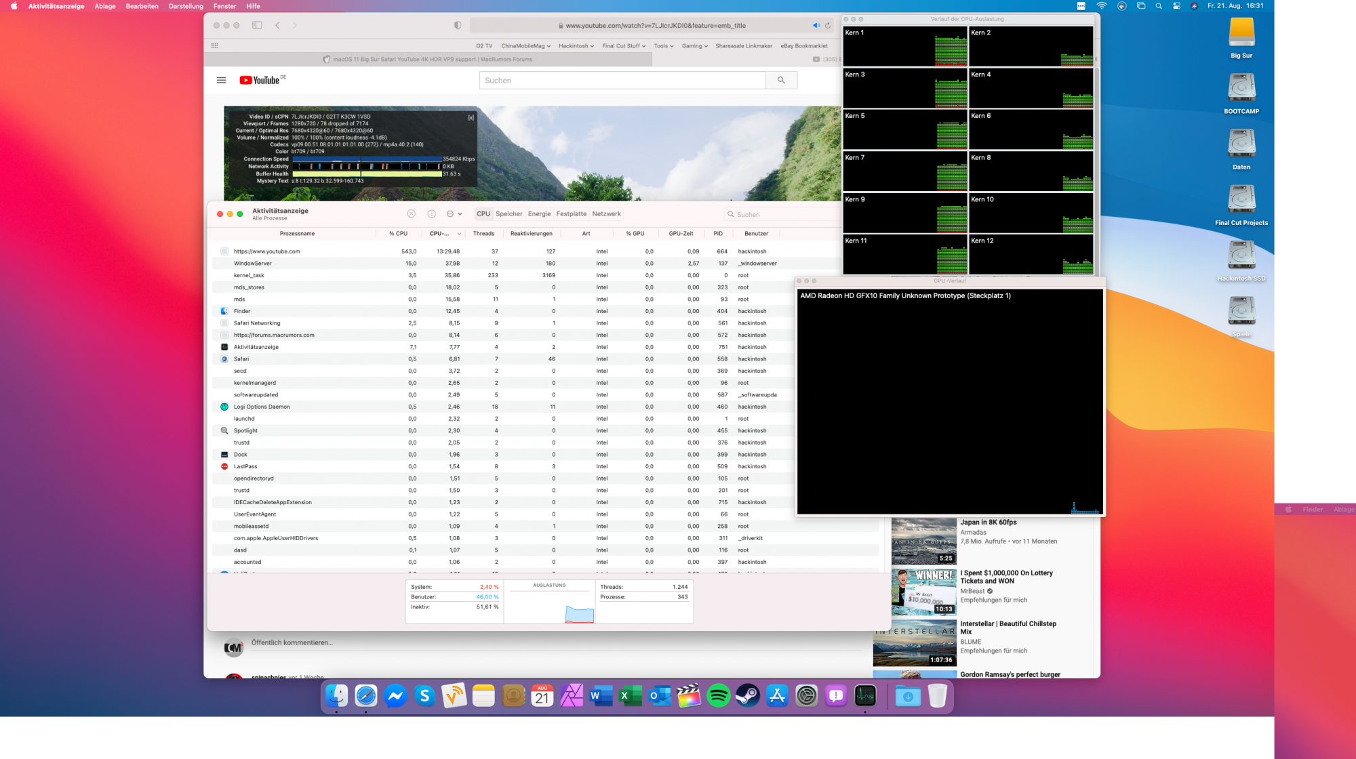Mute tab audio via speaker icon
The image size is (1356, 759).
click(x=816, y=26)
